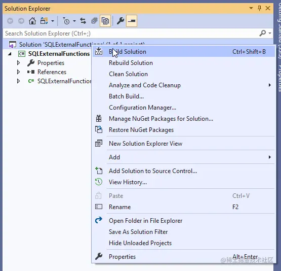Click the Open Folder blue arrow icon
Viewport: 281px width, 271px height.
click(99, 220)
